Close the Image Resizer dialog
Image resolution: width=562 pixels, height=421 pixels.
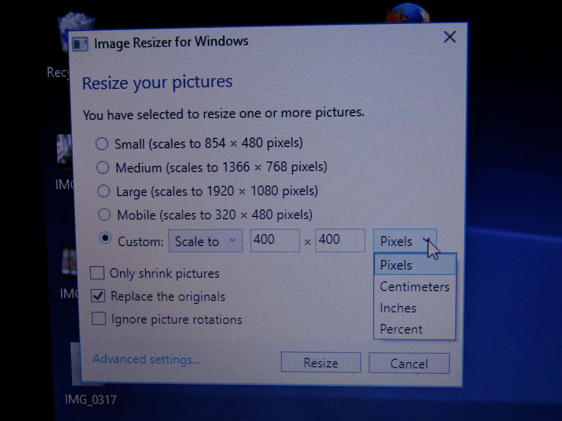450,37
